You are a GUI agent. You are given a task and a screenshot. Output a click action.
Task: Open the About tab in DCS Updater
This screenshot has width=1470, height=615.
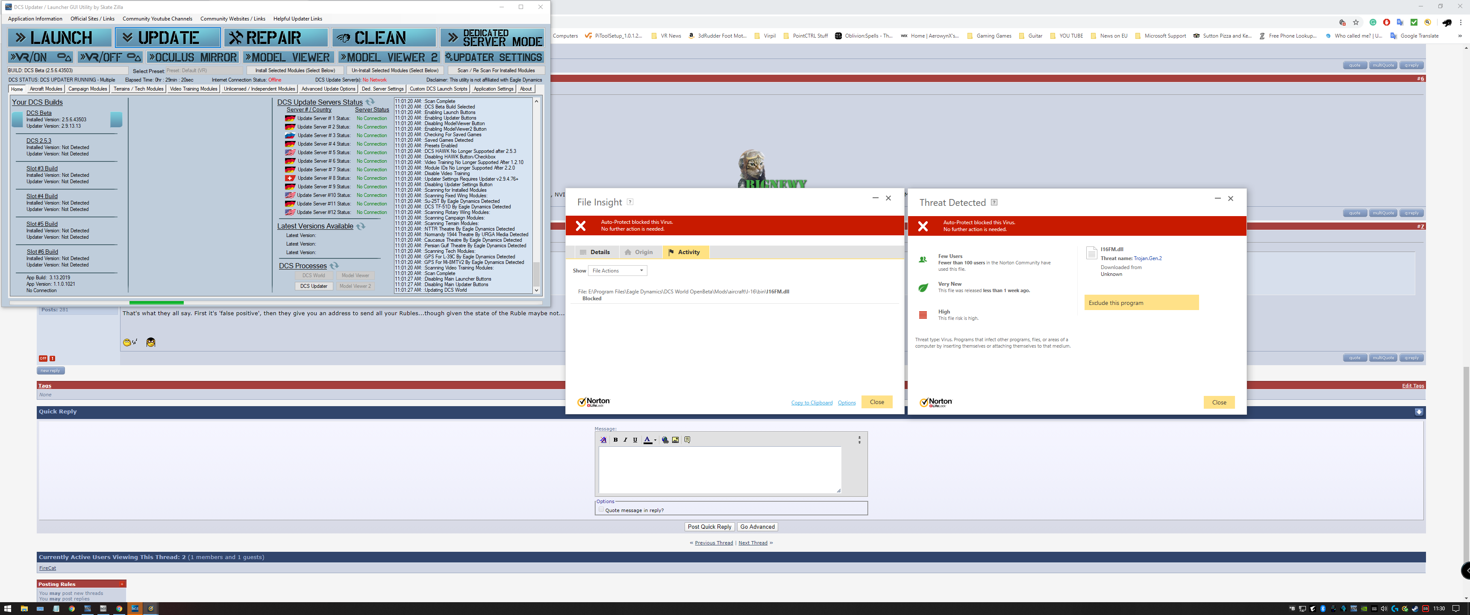point(526,89)
